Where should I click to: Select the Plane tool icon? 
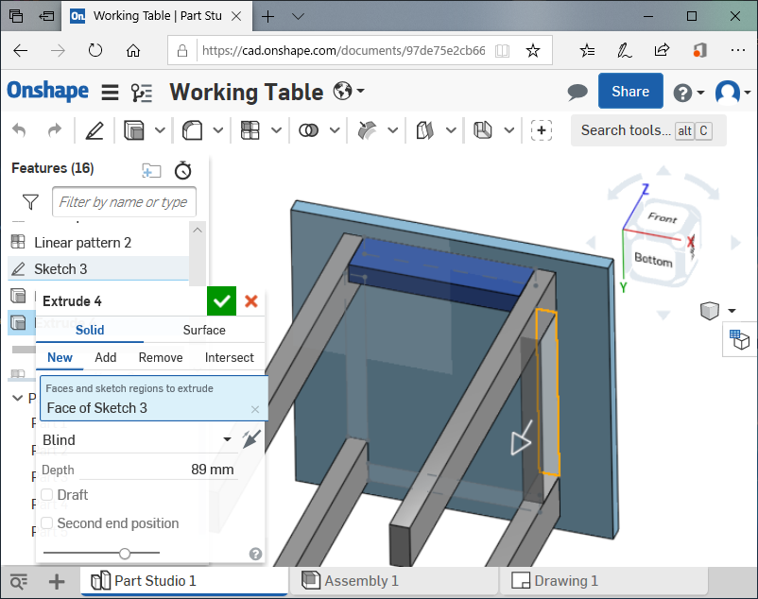click(424, 130)
